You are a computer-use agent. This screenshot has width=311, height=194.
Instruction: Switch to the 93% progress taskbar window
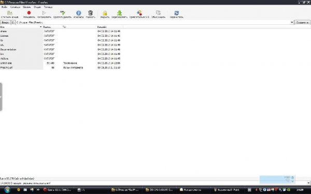point(159,190)
